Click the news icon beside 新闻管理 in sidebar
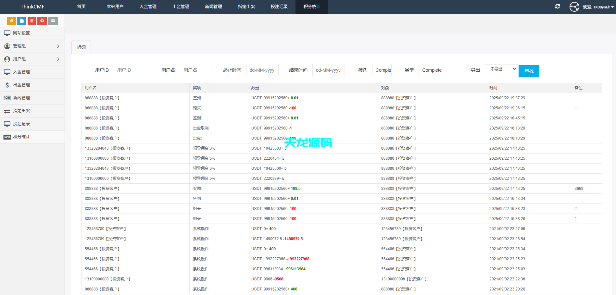This screenshot has height=295, width=616. [7, 98]
